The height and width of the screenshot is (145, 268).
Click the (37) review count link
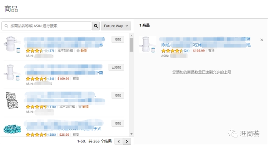(51, 51)
